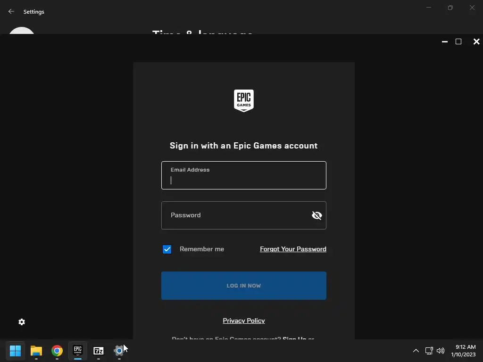
Task: Open the Privacy Policy link
Action: pyautogui.click(x=244, y=321)
